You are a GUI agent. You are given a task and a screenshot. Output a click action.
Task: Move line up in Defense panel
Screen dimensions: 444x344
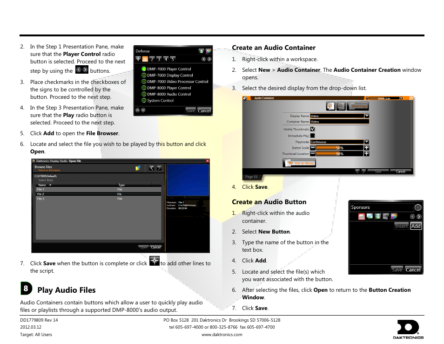[x=138, y=110]
